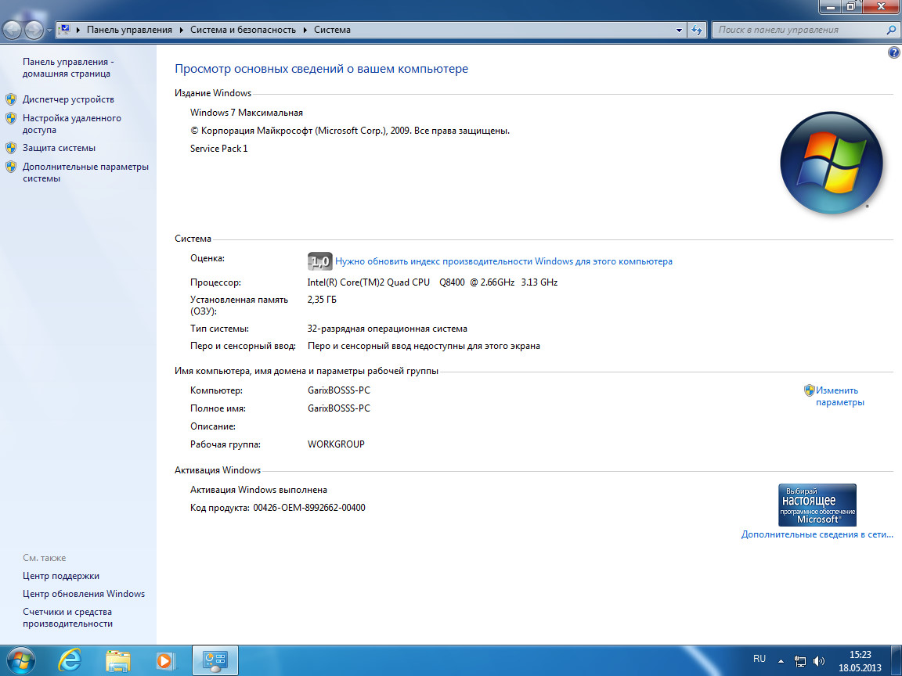
Task: Click the Windows Experience Index 1,0 badge
Action: coord(319,261)
